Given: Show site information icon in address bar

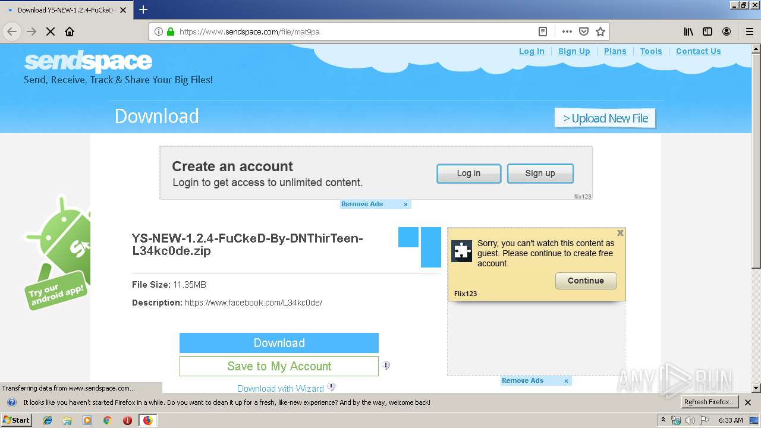Looking at the screenshot, I should click(x=158, y=32).
